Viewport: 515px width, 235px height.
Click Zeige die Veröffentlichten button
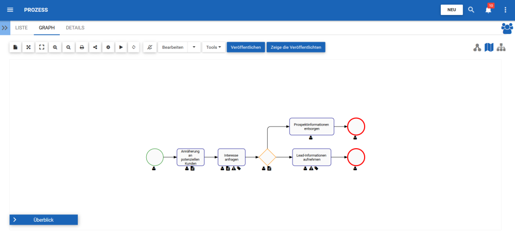tap(296, 47)
